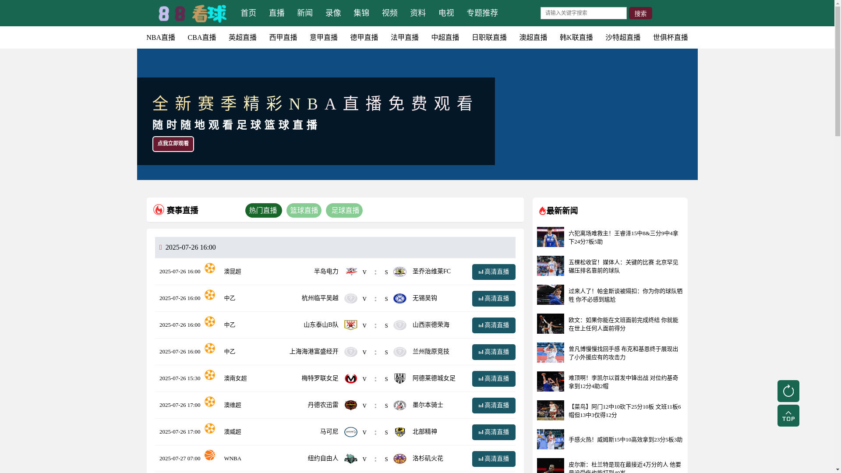Image resolution: width=841 pixels, height=473 pixels.
Task: Click 洛杉矶火花 team logo
Action: [399, 459]
